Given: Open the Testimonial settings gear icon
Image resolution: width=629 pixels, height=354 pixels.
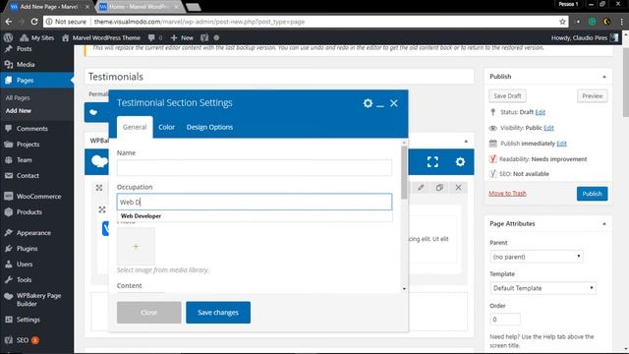Looking at the screenshot, I should (x=368, y=103).
